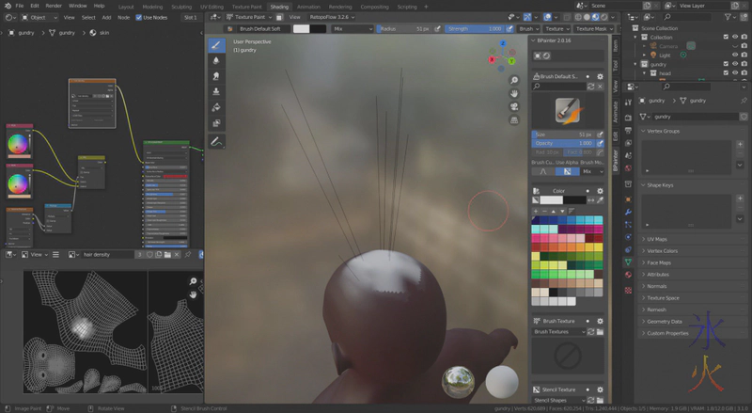Refresh the brush search list

pyautogui.click(x=591, y=87)
